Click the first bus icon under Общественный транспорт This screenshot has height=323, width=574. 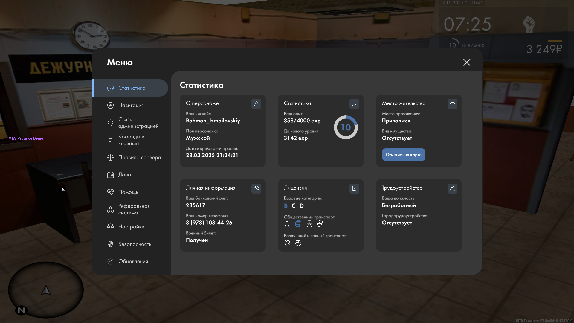coord(287,224)
